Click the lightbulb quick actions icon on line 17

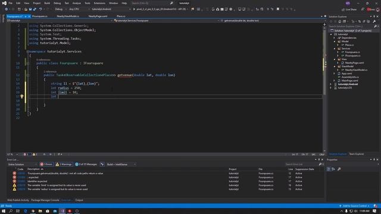coord(22,96)
